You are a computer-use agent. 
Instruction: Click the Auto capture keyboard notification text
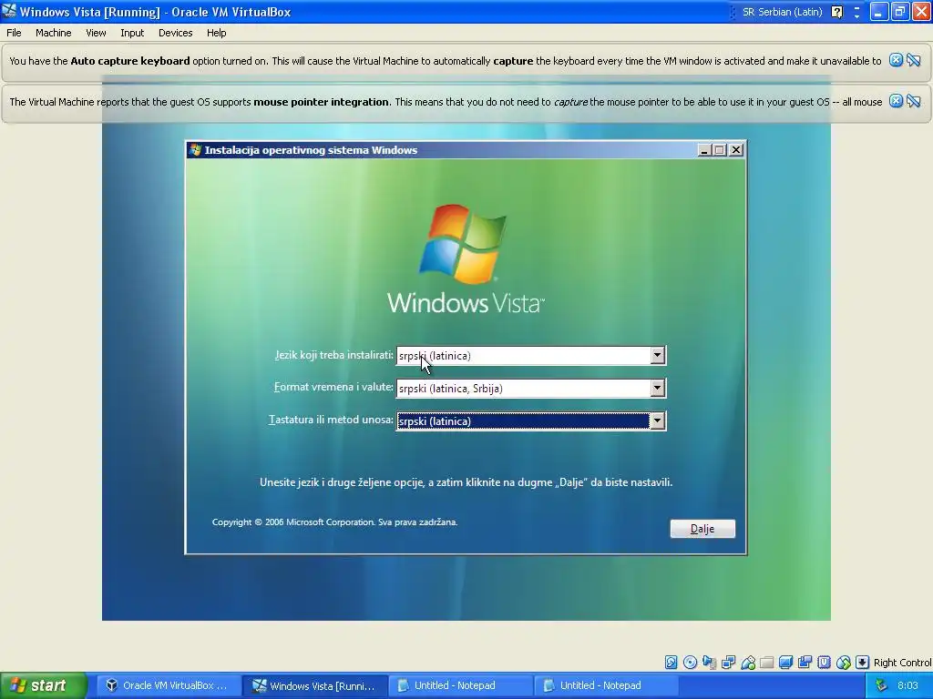pyautogui.click(x=445, y=61)
